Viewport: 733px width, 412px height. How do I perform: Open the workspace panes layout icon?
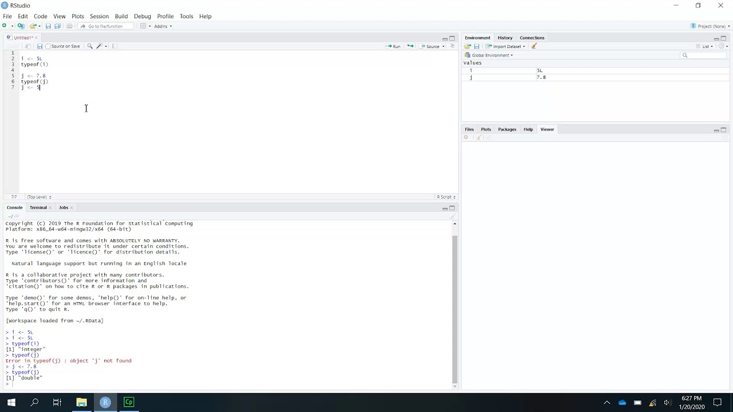[x=143, y=26]
